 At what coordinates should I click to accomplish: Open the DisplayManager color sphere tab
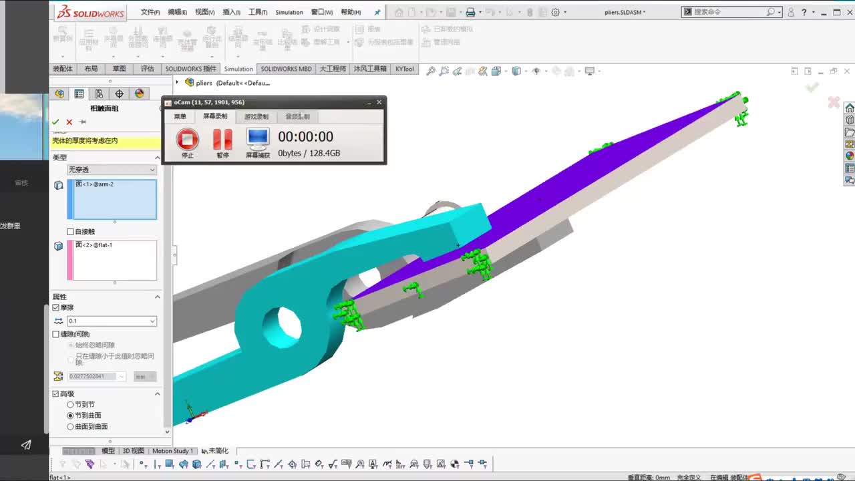pos(139,94)
